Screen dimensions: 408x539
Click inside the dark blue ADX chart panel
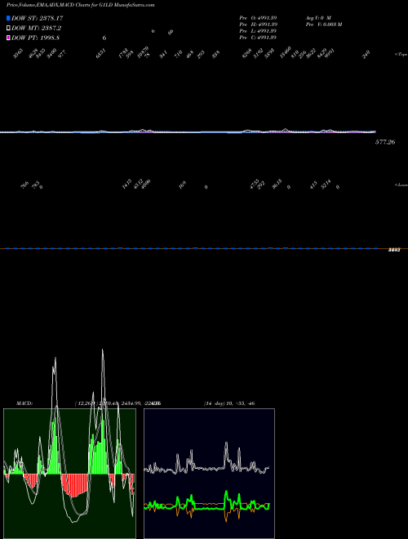[209, 474]
